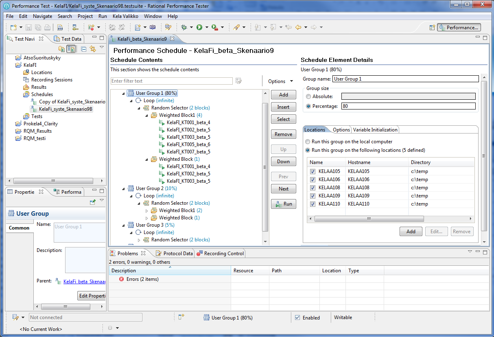The height and width of the screenshot is (337, 494).
Task: Click the debug (bug) toolbar icon
Action: (184, 27)
